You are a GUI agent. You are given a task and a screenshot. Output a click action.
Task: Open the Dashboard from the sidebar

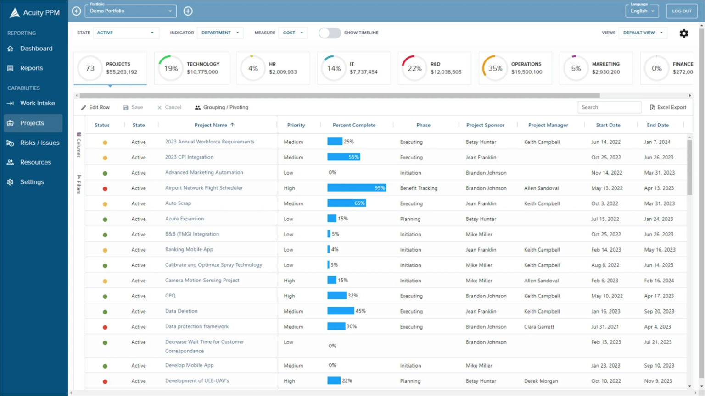(36, 48)
